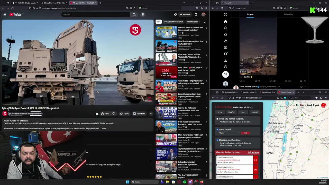Viewport: 329px width, 185px height.
Task: Start YouTube voice search with microphone icon
Action: click(143, 15)
